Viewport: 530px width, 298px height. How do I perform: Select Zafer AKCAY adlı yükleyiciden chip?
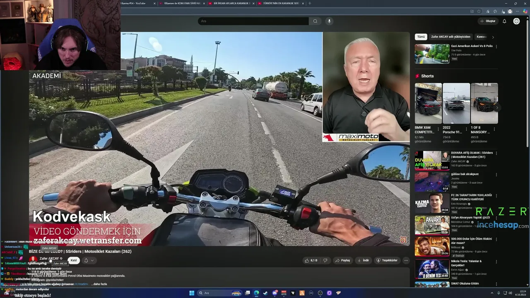[x=450, y=37]
